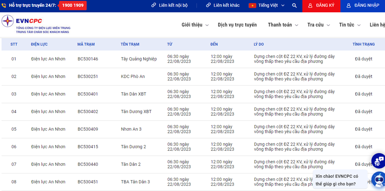Click the ĐĂNG KÝ register button

click(x=321, y=6)
